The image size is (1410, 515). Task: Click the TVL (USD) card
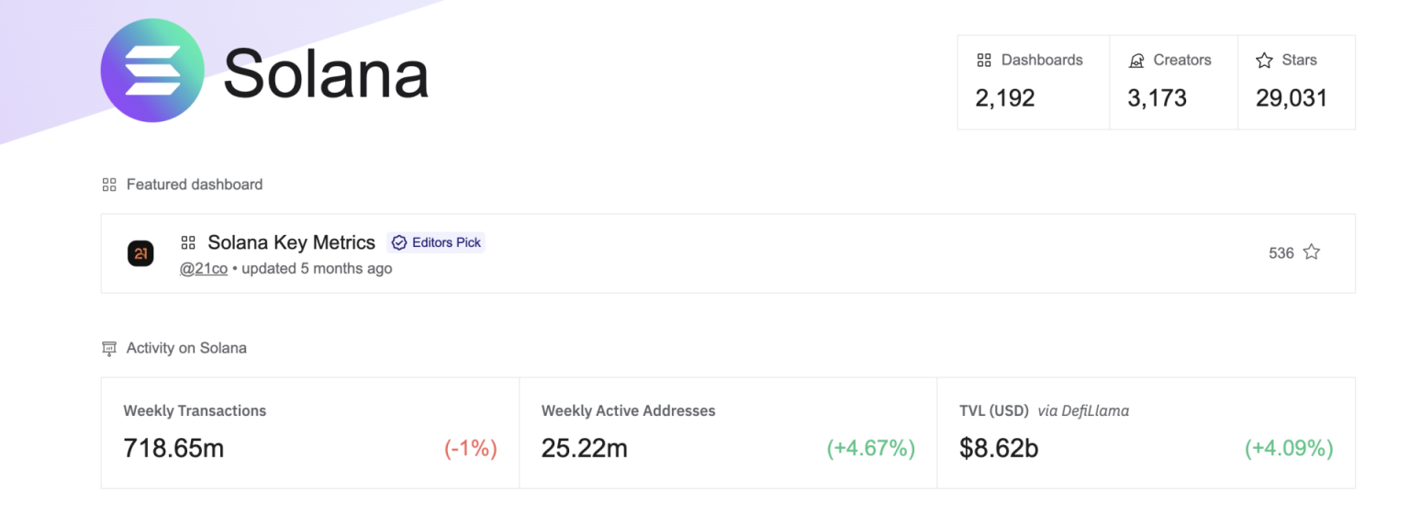pyautogui.click(x=1146, y=432)
